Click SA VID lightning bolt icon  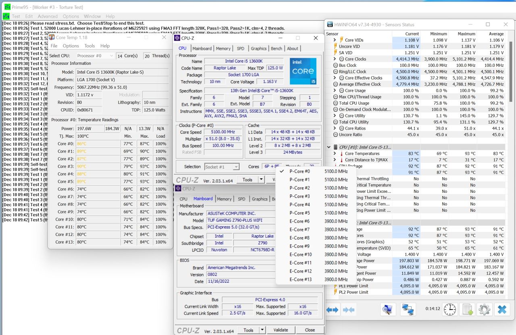[335, 53]
